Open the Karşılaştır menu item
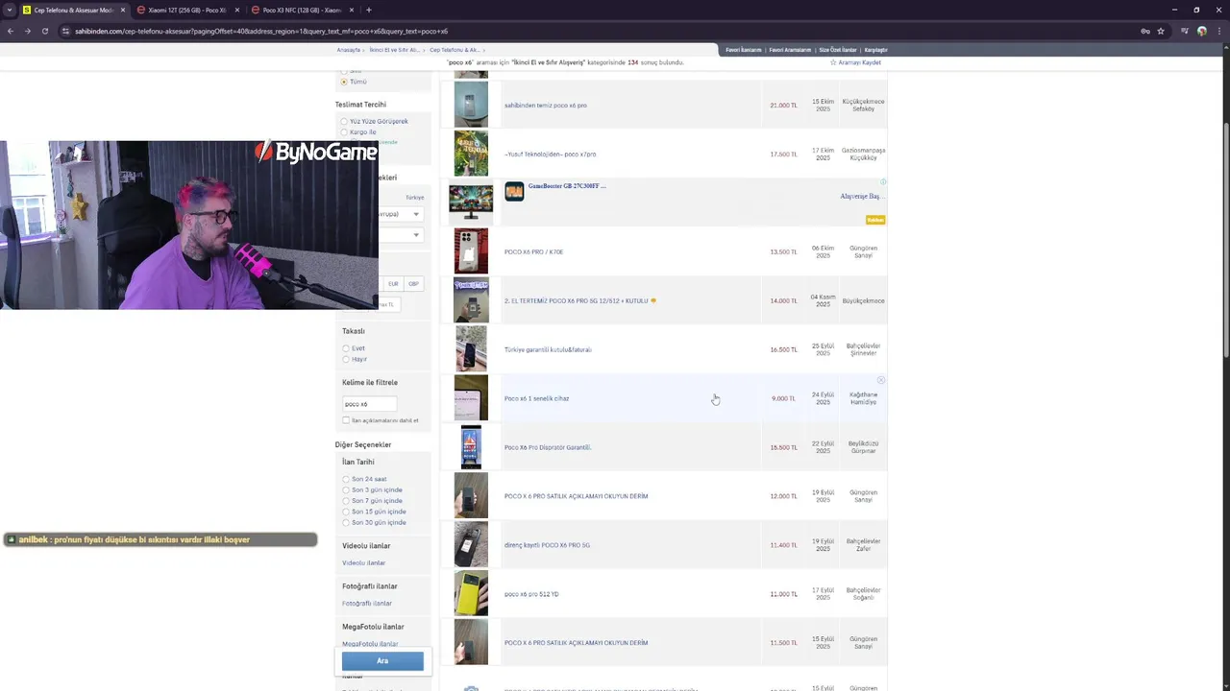This screenshot has width=1230, height=691. (x=875, y=50)
